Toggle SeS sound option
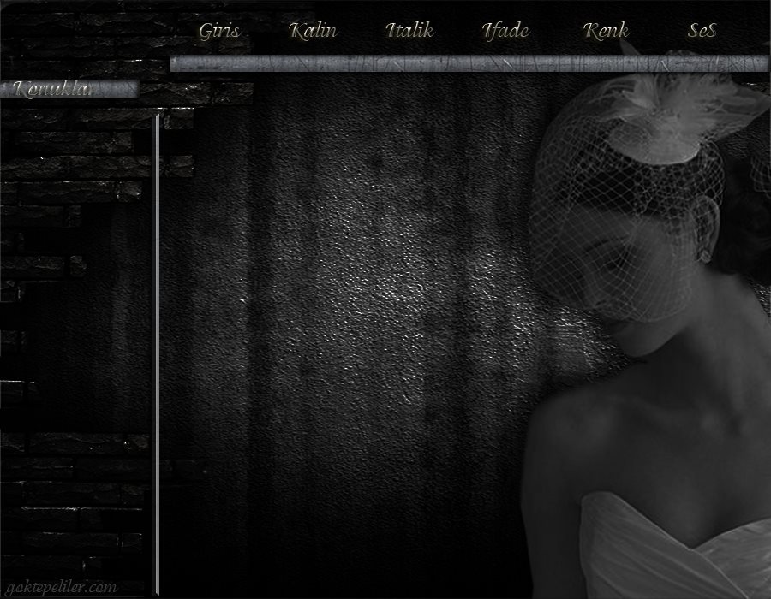This screenshot has height=599, width=771. coord(702,31)
